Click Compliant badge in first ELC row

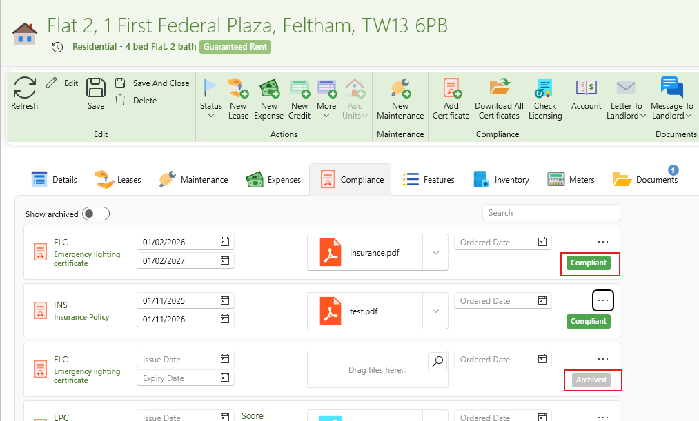(589, 263)
